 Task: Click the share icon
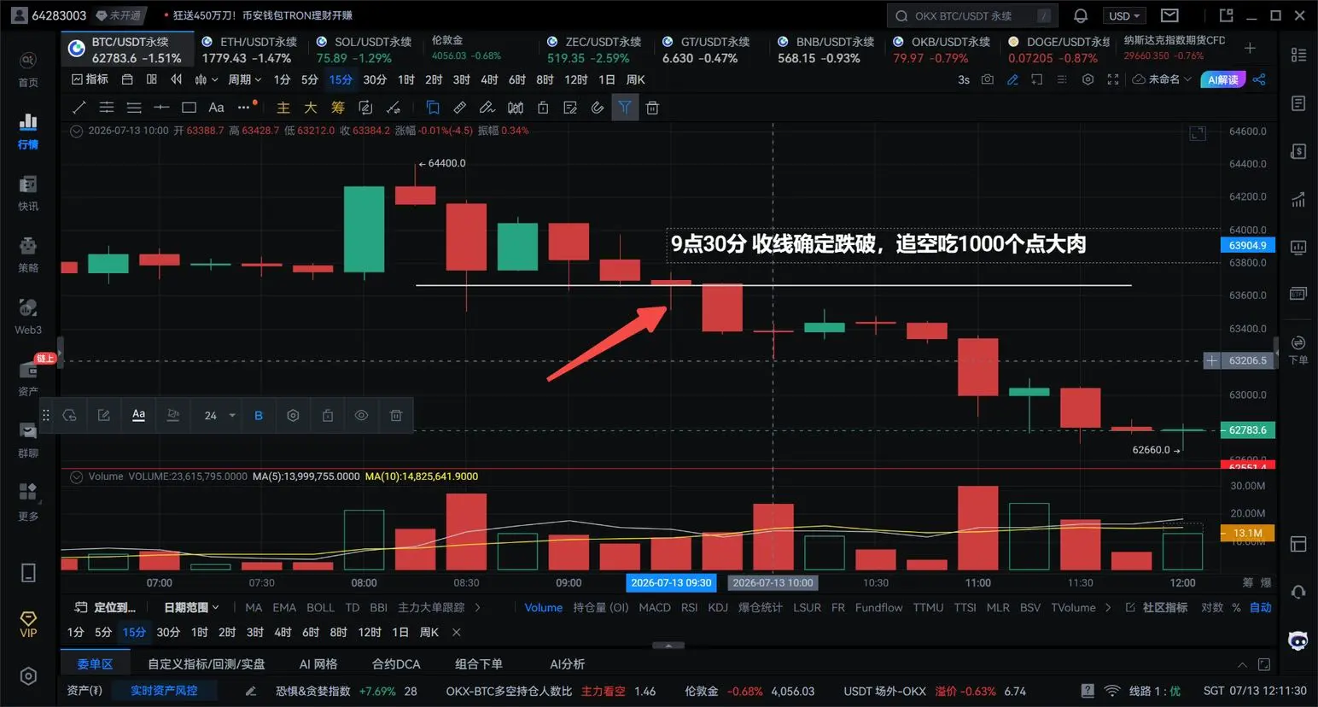pyautogui.click(x=1259, y=79)
